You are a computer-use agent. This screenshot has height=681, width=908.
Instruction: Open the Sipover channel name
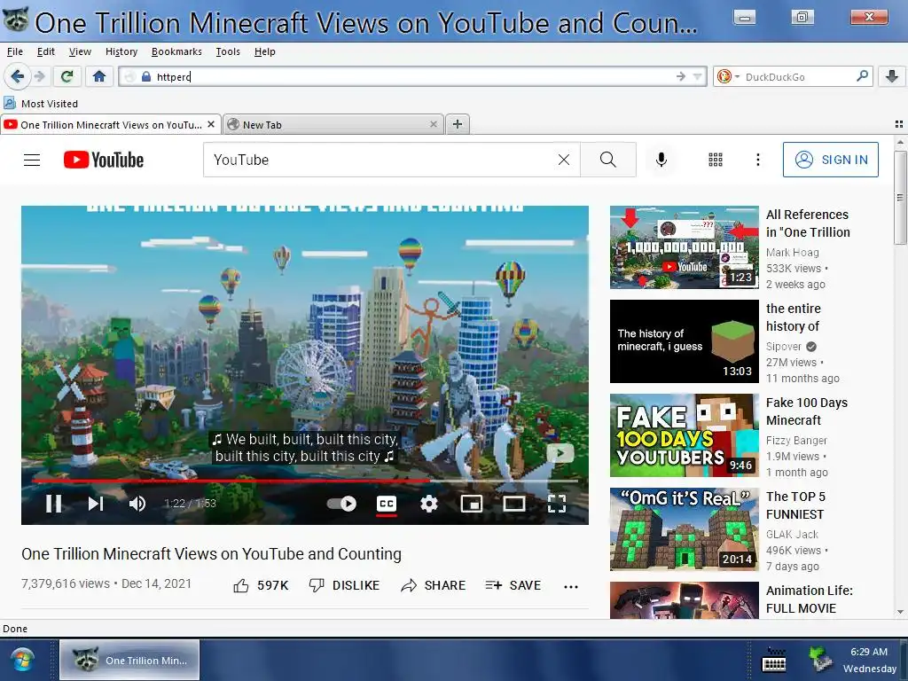point(784,347)
